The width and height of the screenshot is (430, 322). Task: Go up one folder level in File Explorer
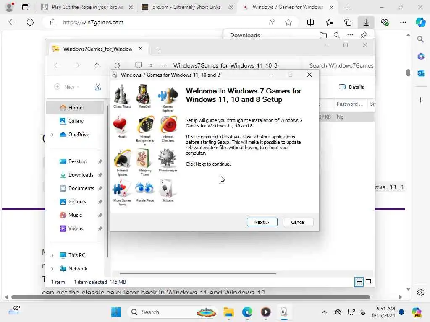coord(97,65)
